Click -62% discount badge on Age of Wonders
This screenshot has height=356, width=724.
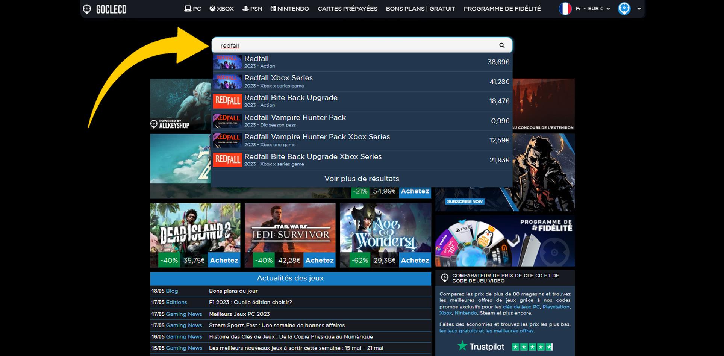pyautogui.click(x=360, y=260)
